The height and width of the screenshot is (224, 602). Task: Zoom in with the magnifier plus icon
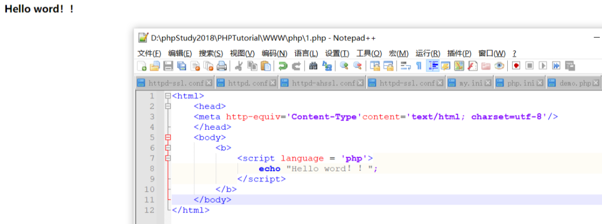(x=344, y=66)
